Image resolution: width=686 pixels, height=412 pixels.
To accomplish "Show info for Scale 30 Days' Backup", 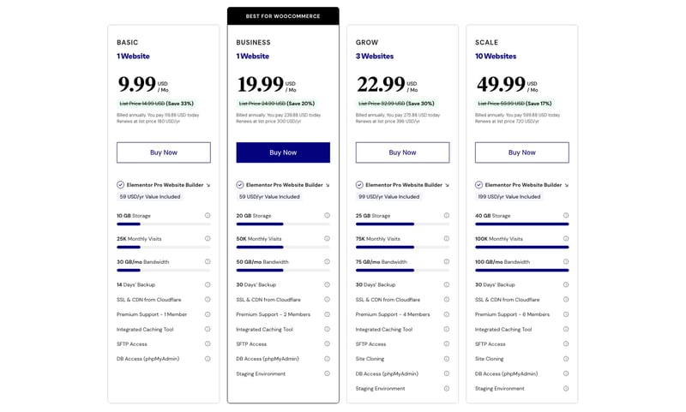I will coord(566,284).
